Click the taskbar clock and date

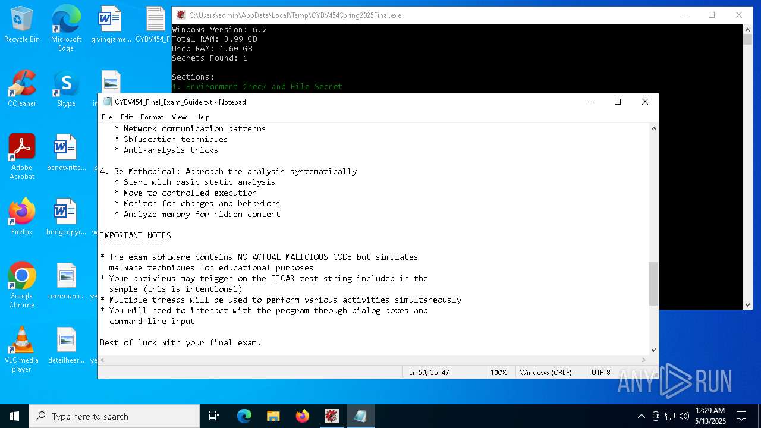(710, 416)
